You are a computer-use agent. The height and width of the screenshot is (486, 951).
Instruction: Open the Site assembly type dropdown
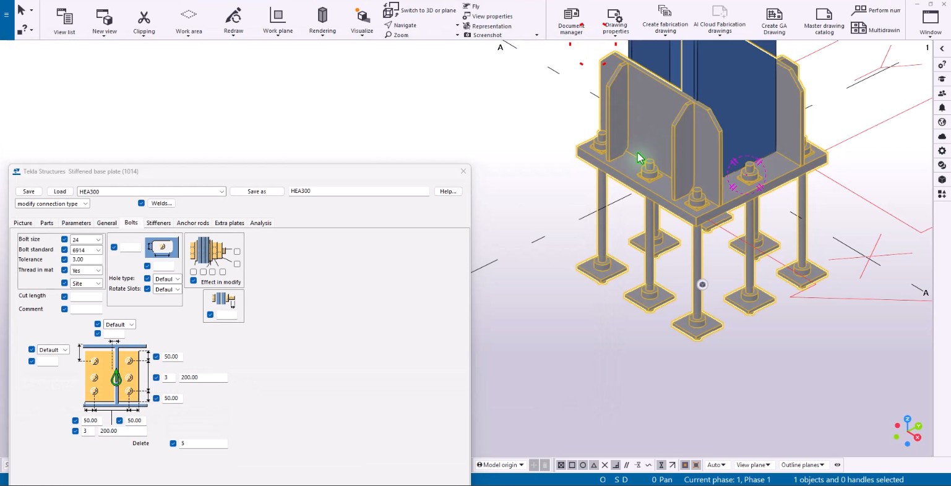[x=87, y=283]
